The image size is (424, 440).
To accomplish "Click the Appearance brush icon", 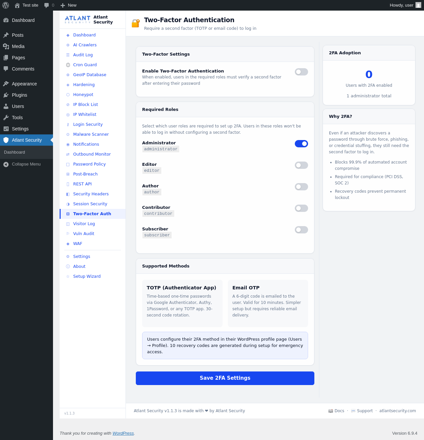I will (x=6, y=84).
